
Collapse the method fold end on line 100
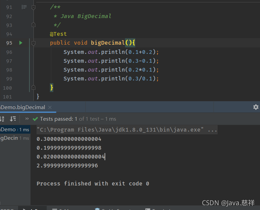tap(33, 88)
